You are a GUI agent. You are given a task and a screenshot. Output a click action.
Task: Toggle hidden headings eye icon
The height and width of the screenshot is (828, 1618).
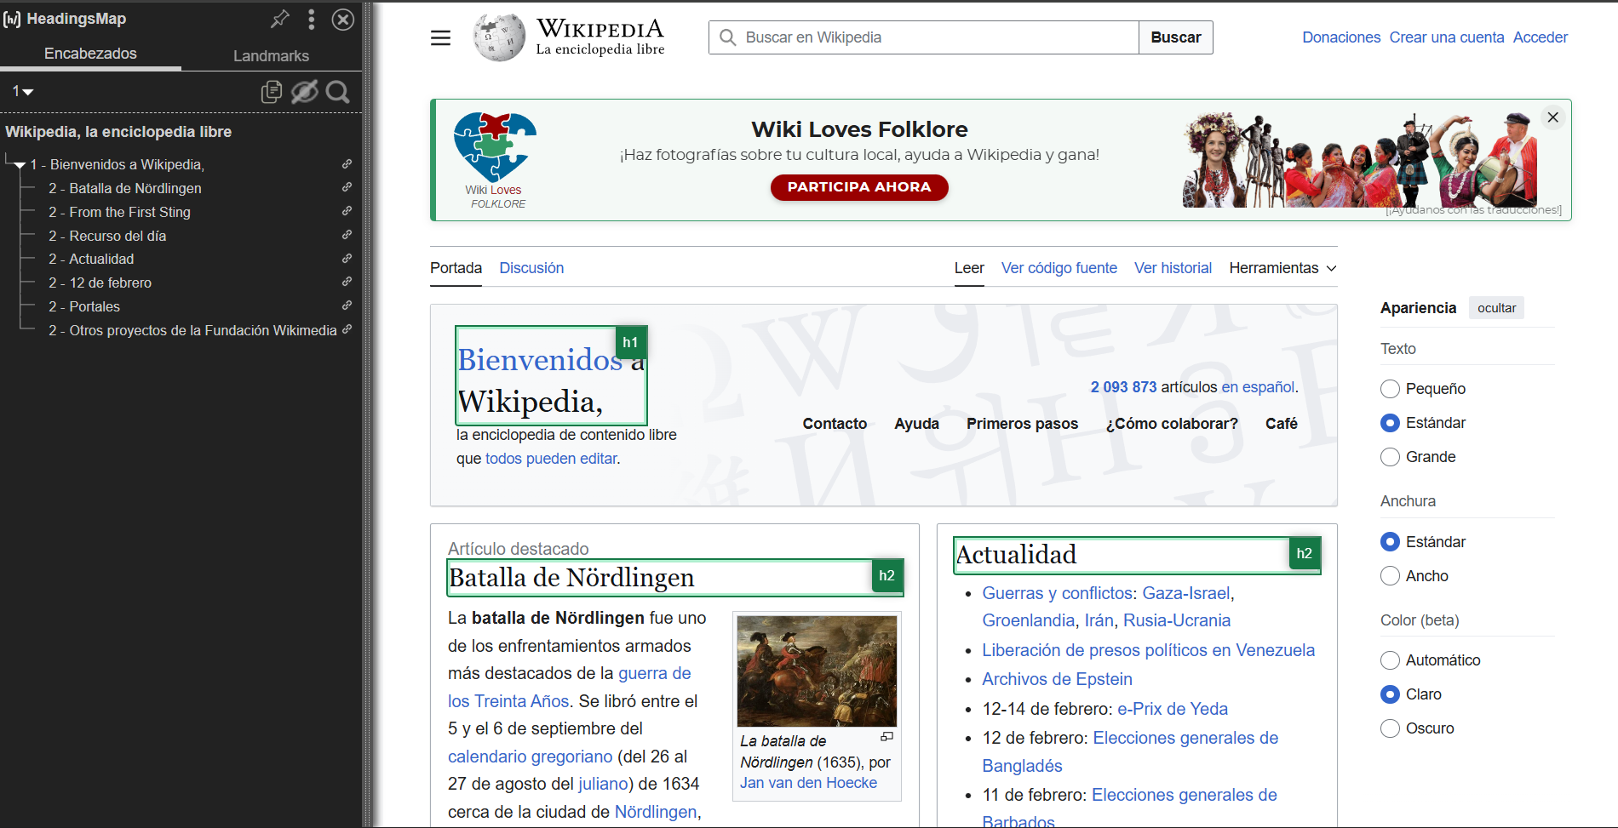pos(304,92)
